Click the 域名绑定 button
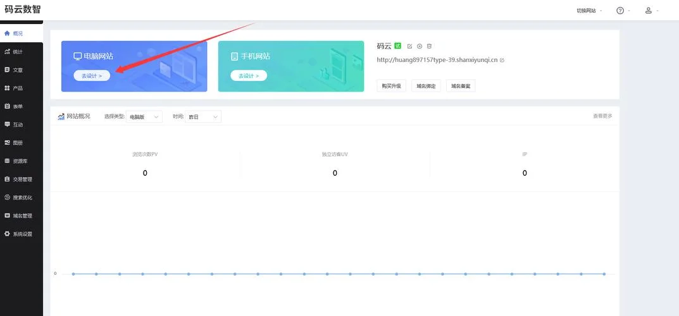679x316 pixels. 426,86
